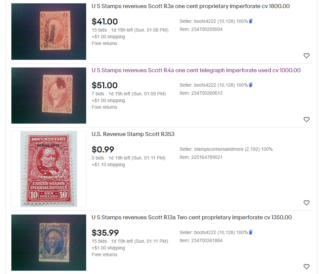Click seller badge icon on R13a listing
The image size is (321, 274).
[251, 232]
